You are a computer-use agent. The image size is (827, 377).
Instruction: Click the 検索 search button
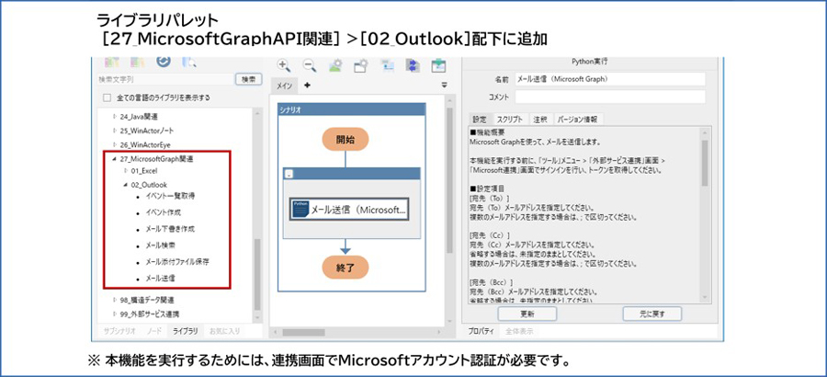tap(248, 79)
